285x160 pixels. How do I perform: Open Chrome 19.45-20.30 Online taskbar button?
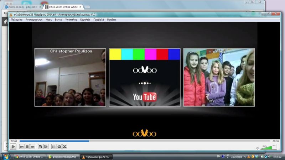point(29,157)
